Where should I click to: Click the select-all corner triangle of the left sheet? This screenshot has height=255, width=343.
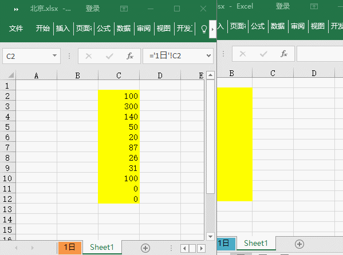click(x=10, y=75)
